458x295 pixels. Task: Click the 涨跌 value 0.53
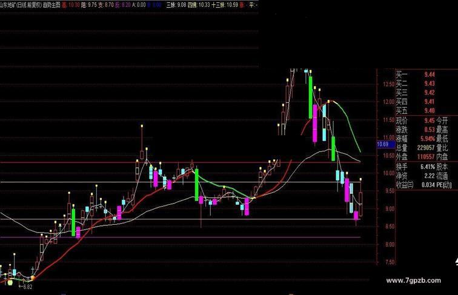pos(430,130)
